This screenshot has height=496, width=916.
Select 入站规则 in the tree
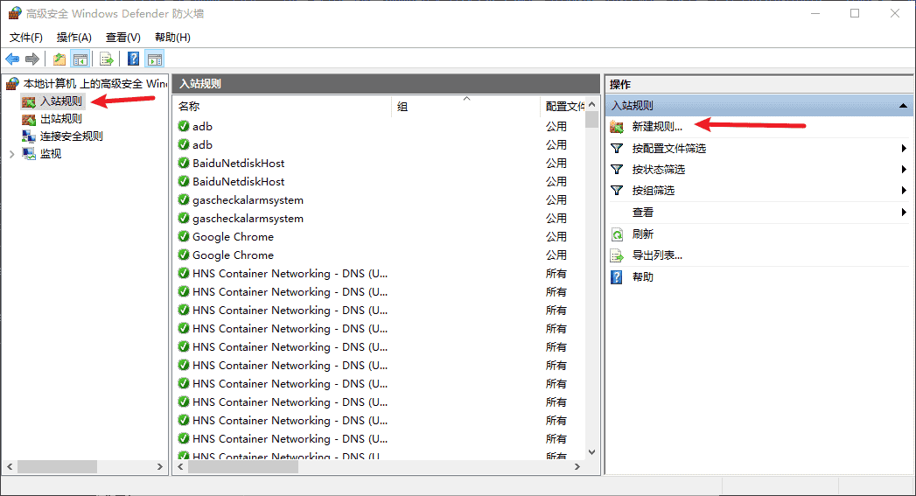pos(60,101)
